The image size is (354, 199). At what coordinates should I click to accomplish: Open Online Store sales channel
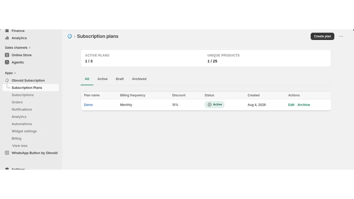pos(21,55)
